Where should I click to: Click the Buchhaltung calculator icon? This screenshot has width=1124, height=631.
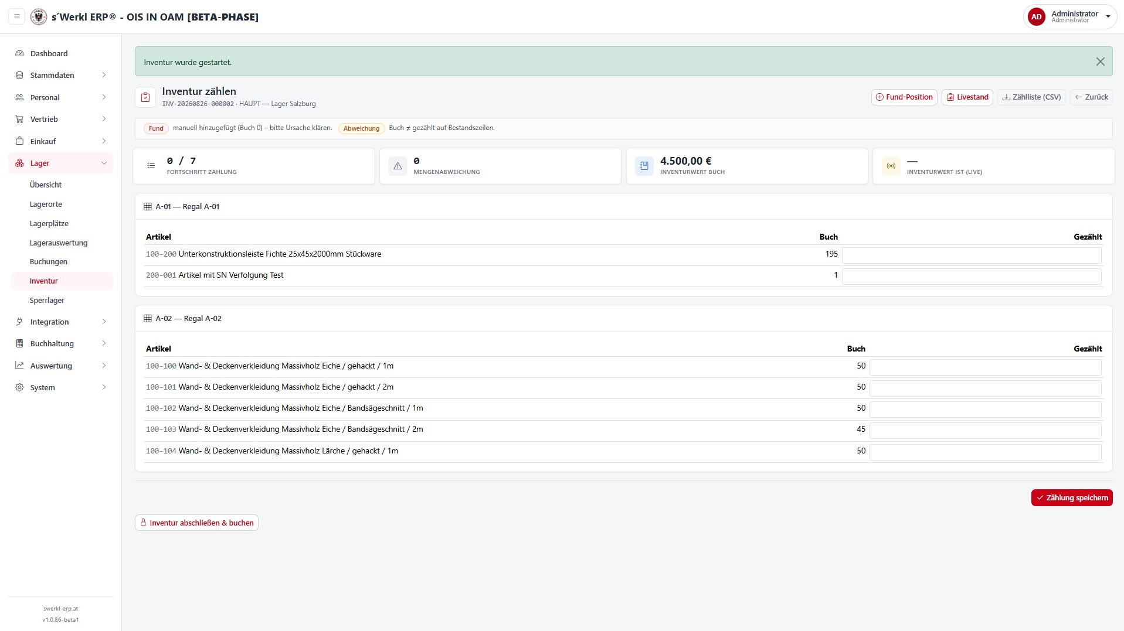pyautogui.click(x=19, y=343)
